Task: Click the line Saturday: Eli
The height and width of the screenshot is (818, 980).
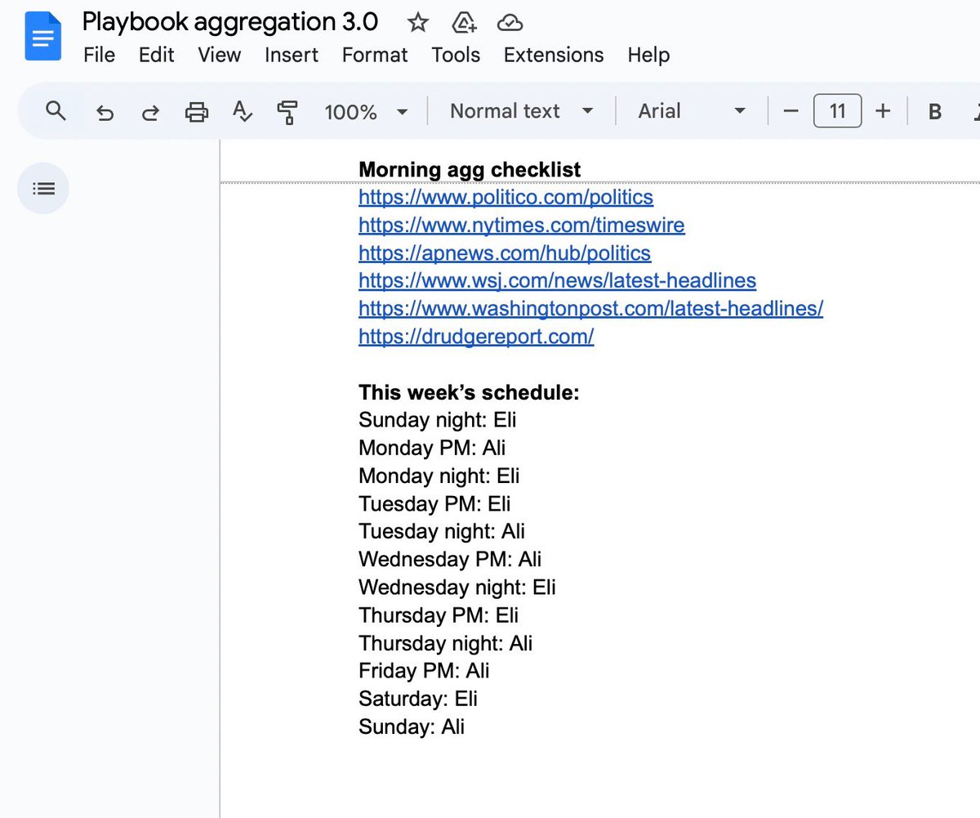Action: [418, 698]
